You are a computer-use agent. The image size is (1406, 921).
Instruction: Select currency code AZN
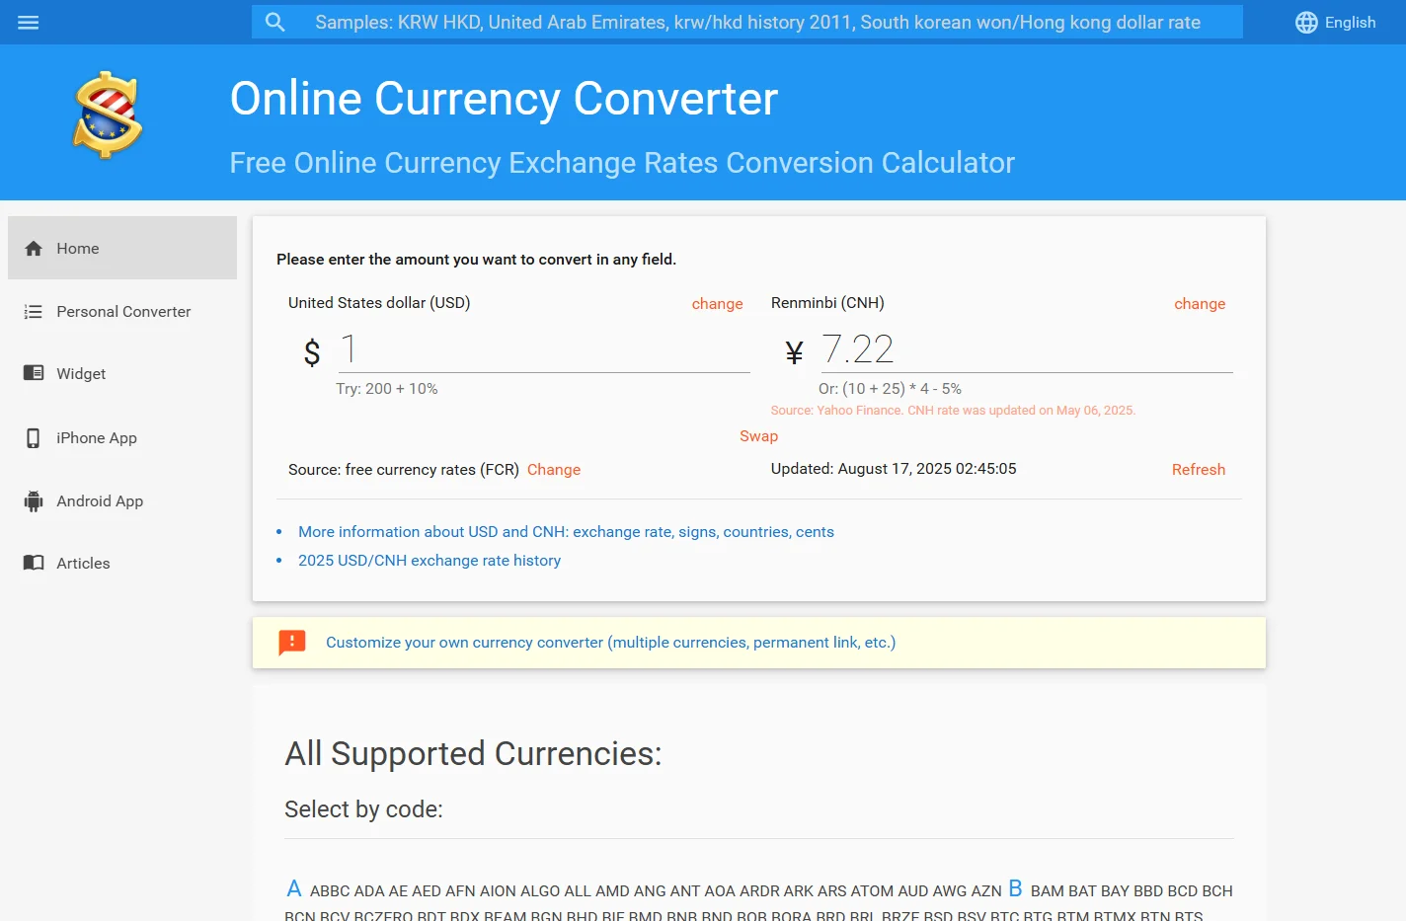point(986,891)
